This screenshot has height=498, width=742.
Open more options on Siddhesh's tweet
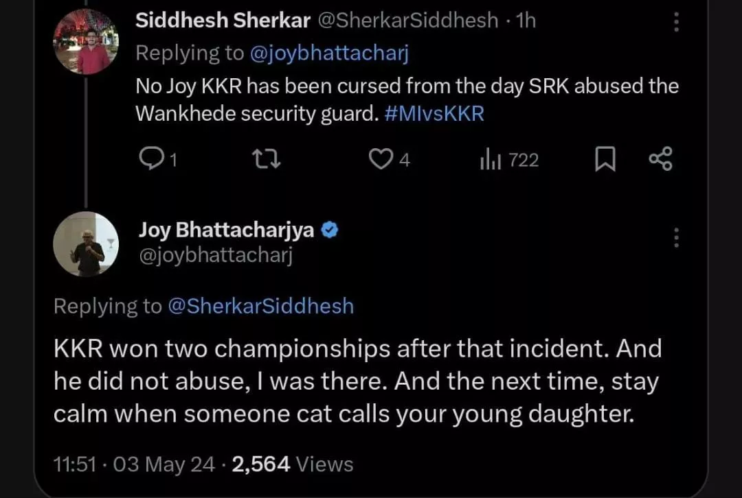click(x=677, y=22)
